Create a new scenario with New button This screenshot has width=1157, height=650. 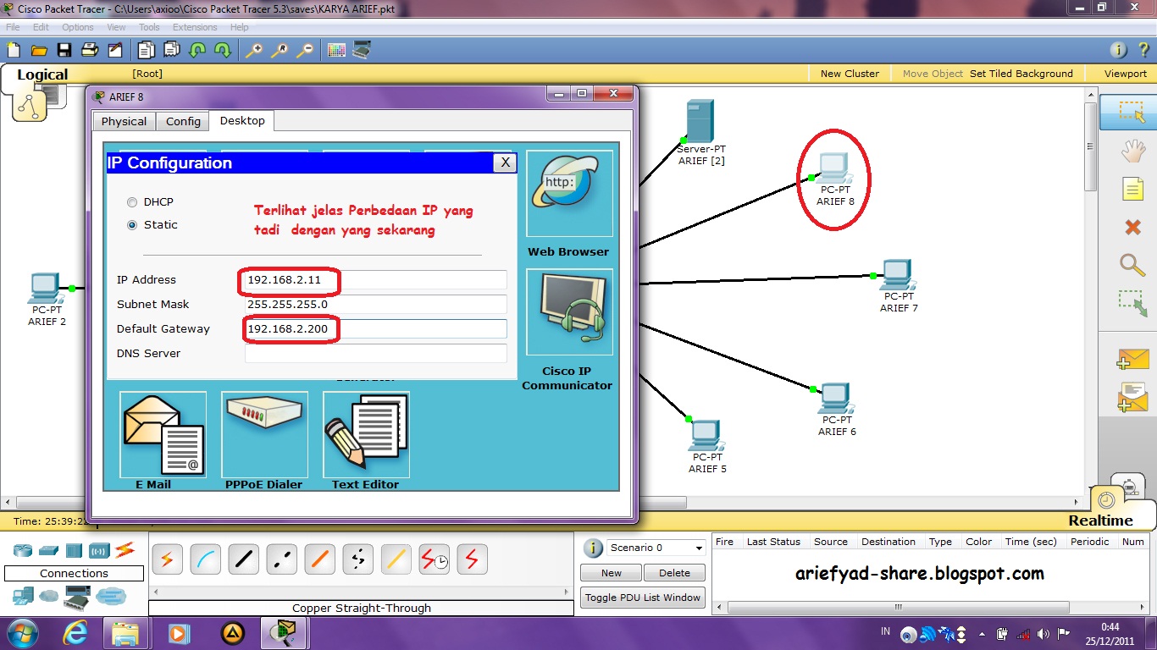coord(610,573)
